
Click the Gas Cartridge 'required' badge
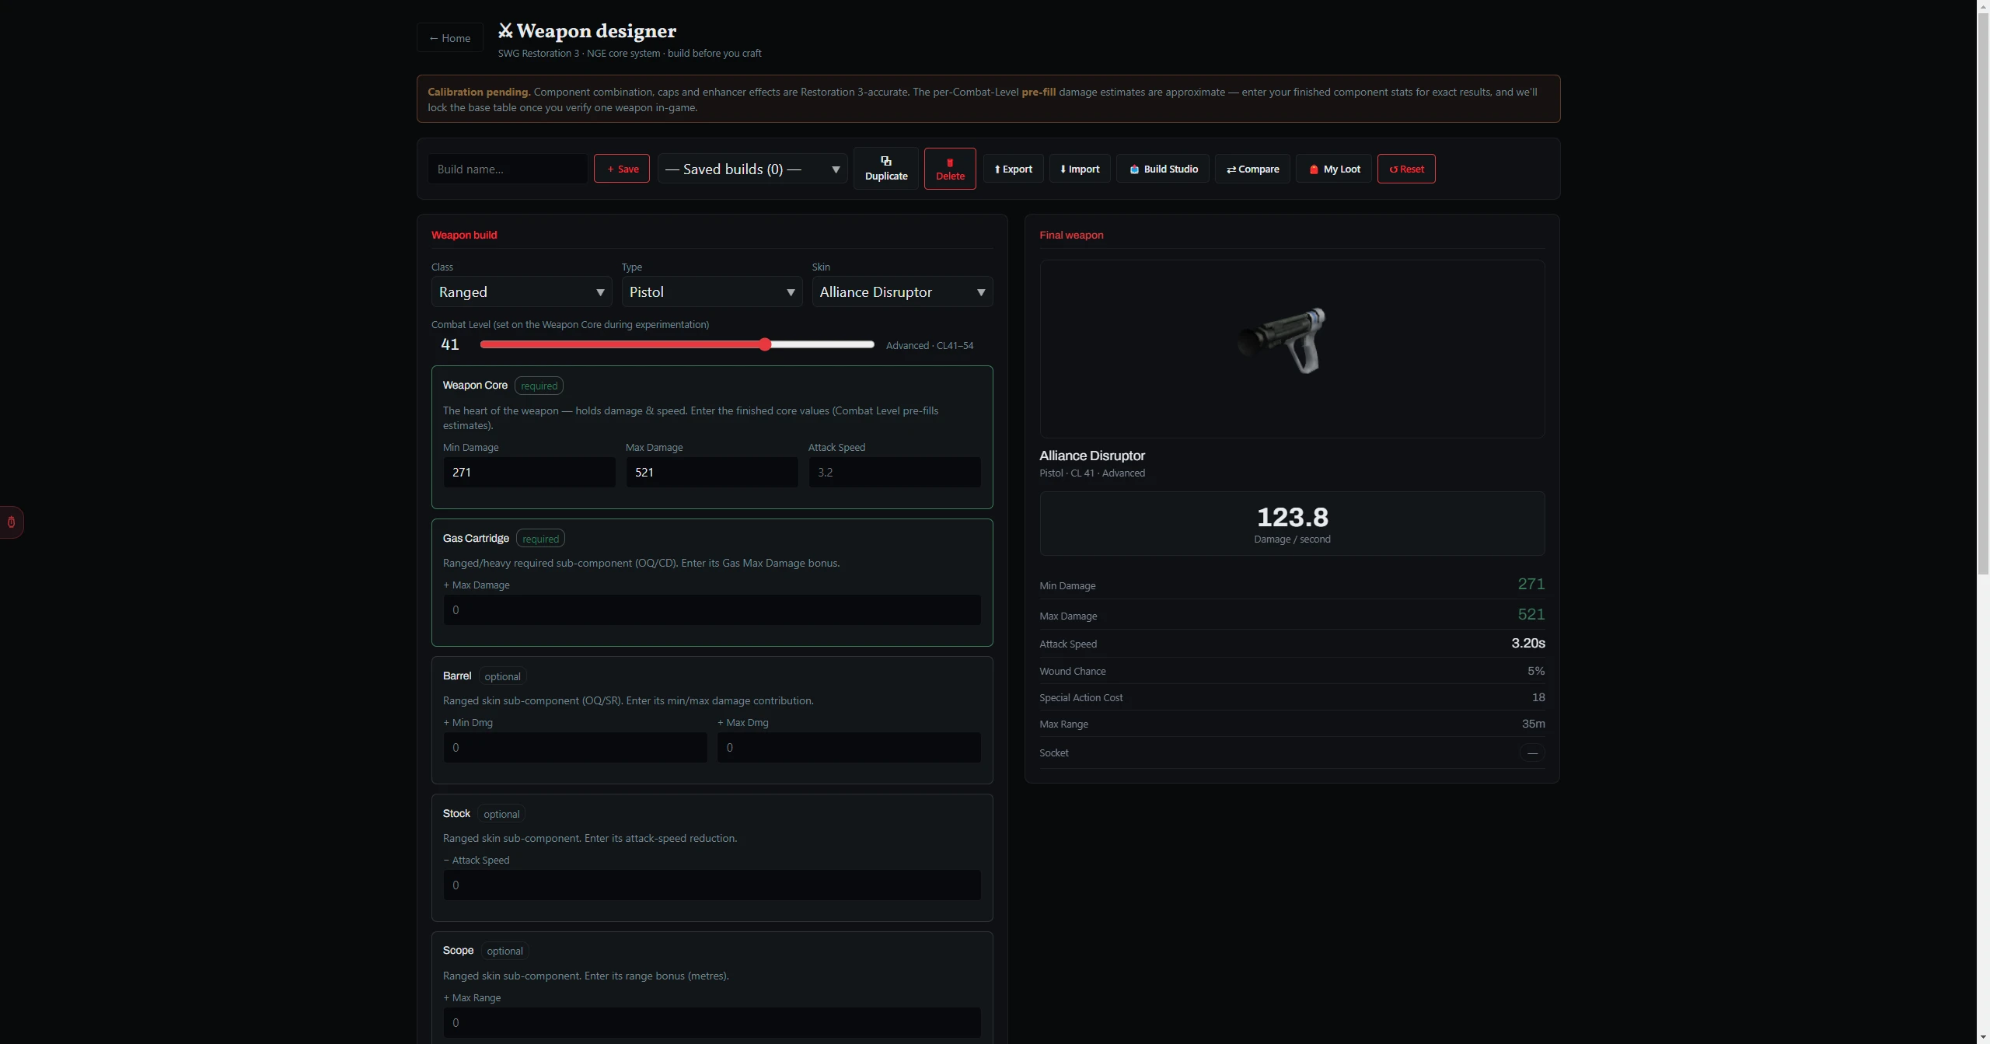coord(540,539)
